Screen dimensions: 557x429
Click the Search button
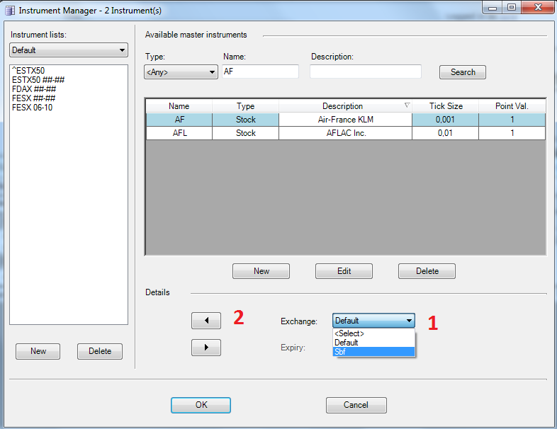coord(463,72)
